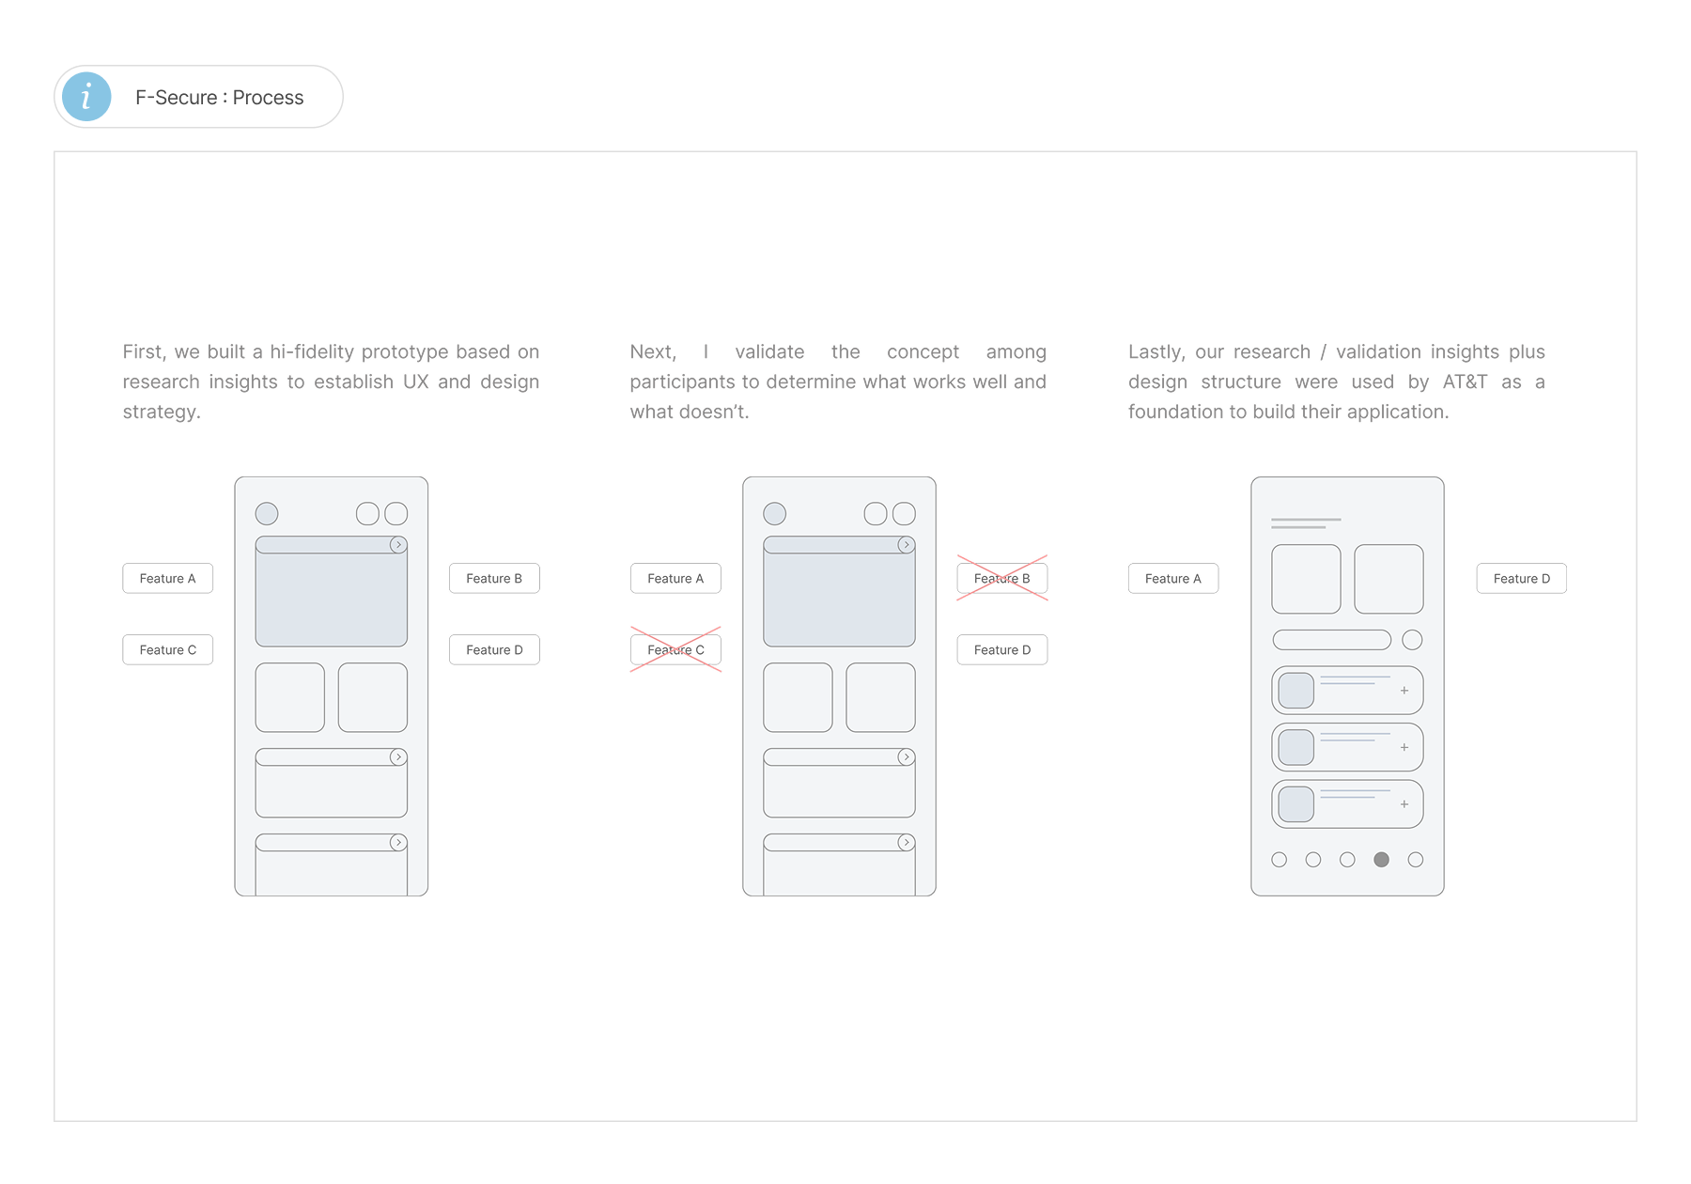The height and width of the screenshot is (1184, 1691).
Task: Click the blue info icon beside F-Secure : Process
Action: [x=86, y=97]
